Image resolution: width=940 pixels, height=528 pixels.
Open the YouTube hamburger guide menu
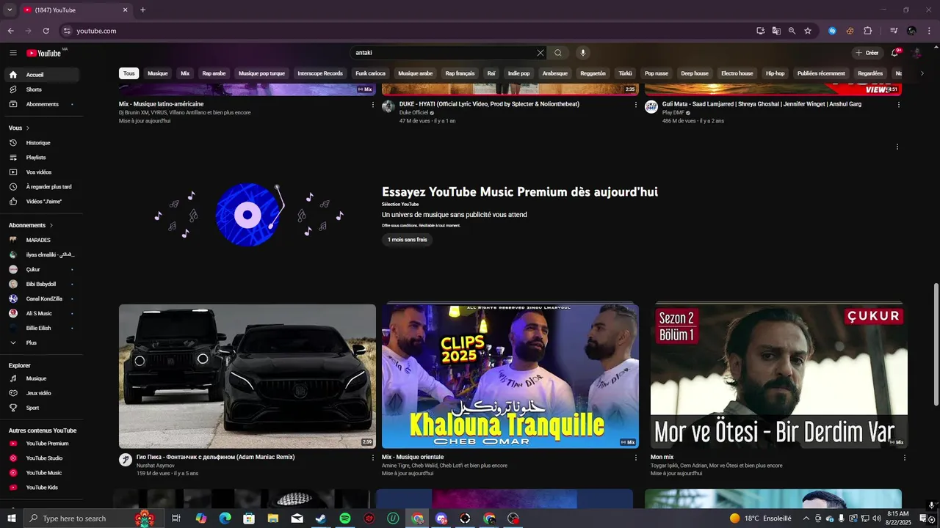[x=13, y=53]
